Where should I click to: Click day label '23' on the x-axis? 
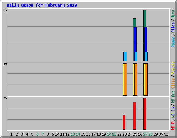(124, 134)
